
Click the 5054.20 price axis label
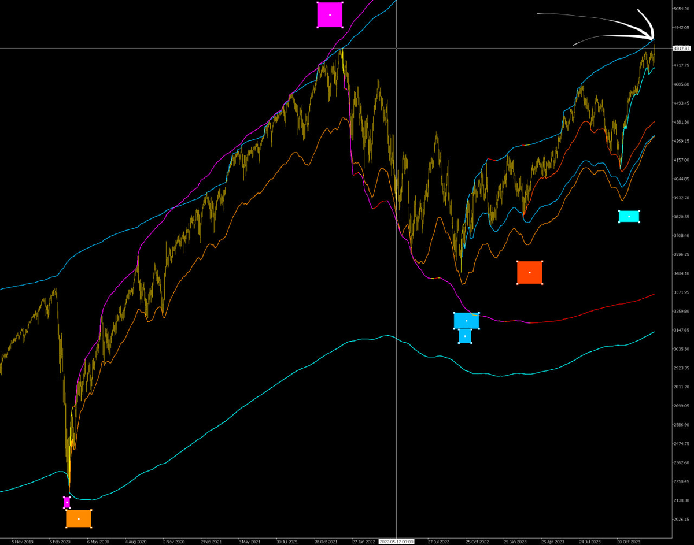click(682, 9)
